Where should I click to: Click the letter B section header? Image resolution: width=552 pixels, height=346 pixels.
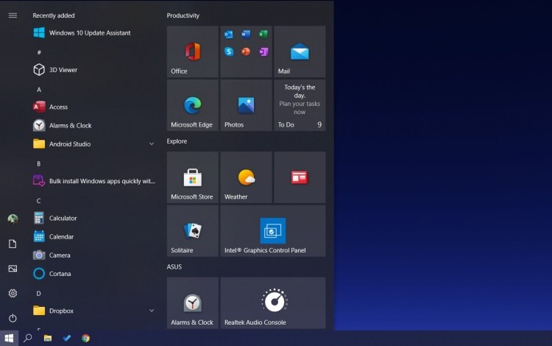(x=39, y=163)
